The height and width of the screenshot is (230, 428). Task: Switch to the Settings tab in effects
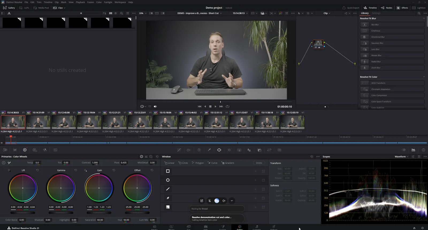click(x=376, y=13)
